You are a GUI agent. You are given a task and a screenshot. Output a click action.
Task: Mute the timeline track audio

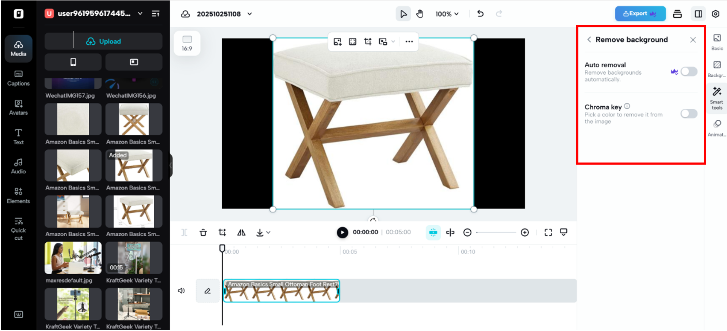[x=181, y=291]
